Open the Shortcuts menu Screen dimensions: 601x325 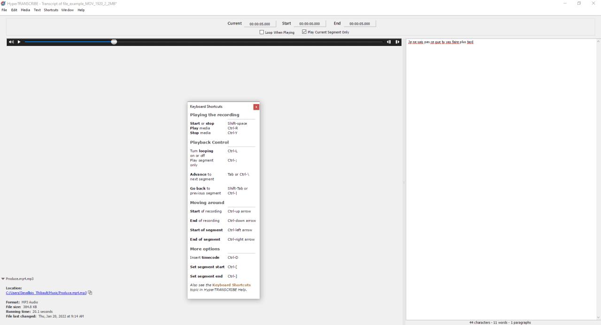pyautogui.click(x=51, y=10)
